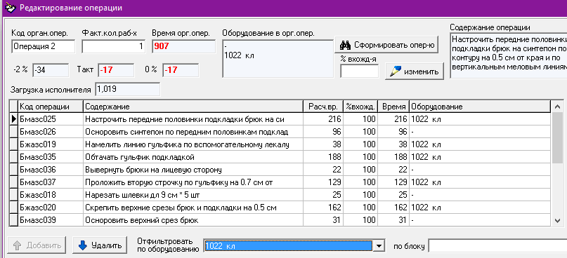Select row Бмазс026 in the table

pos(280,132)
